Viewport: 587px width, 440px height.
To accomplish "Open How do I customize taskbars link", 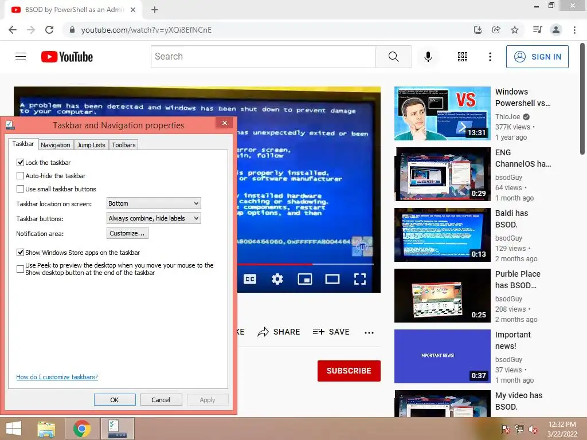I will coord(57,377).
